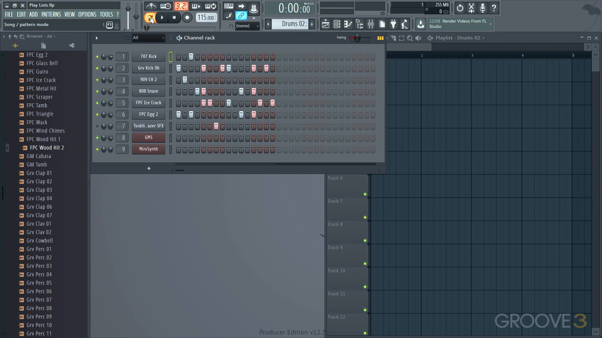
Task: Click the GMS channel button
Action: pyautogui.click(x=148, y=137)
